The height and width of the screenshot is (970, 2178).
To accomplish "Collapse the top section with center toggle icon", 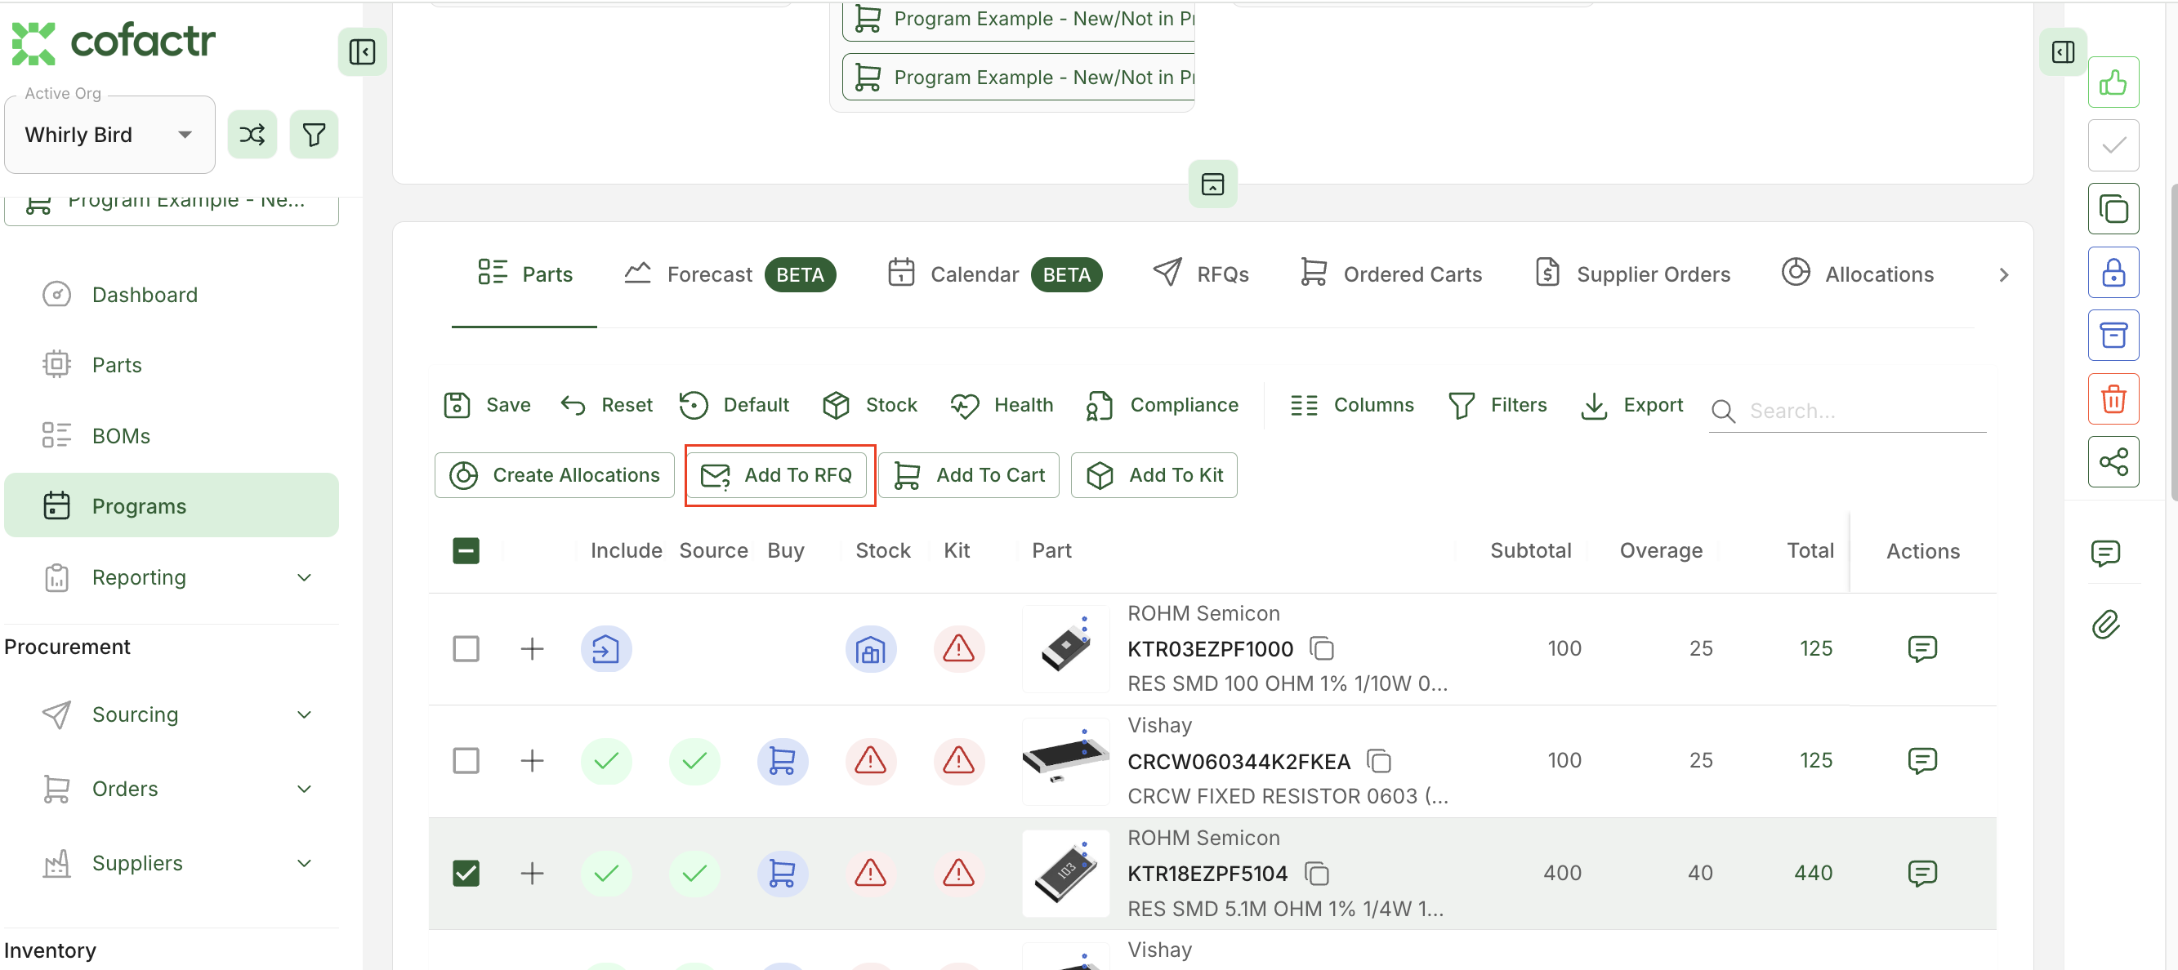I will point(1212,185).
